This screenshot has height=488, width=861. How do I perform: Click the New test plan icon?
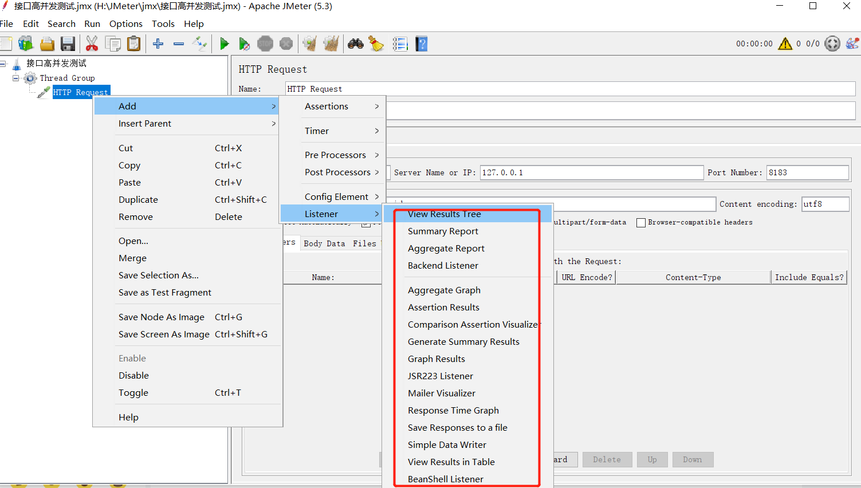coord(6,44)
